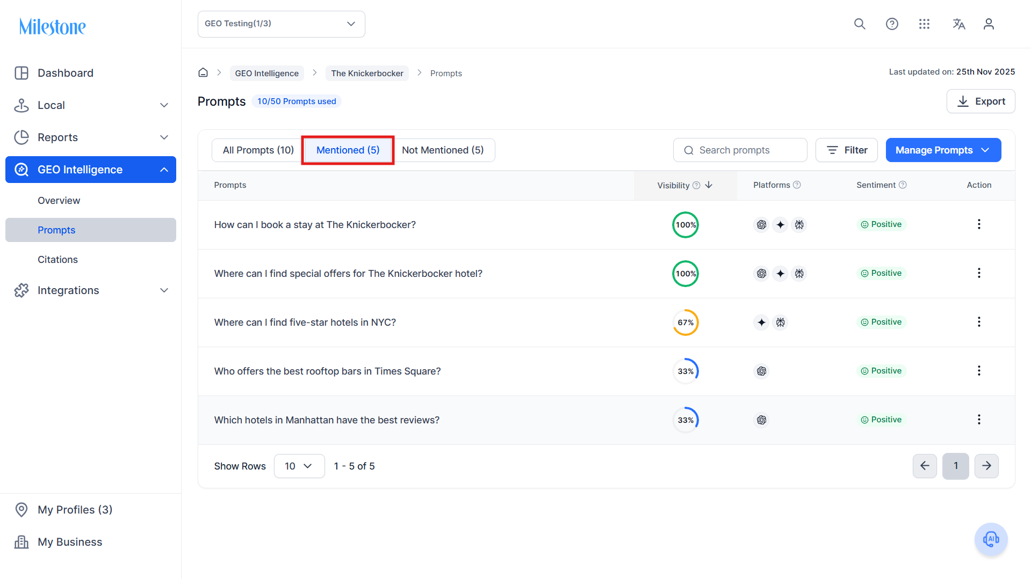Click the Milestone logo
This screenshot has width=1031, height=579.
[52, 26]
